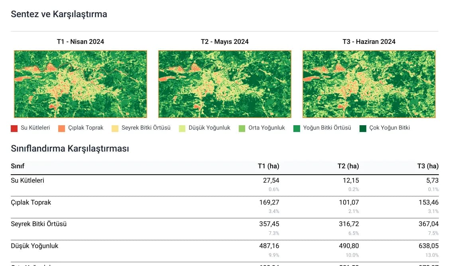Select the value 490,80 in the table

tap(349, 246)
